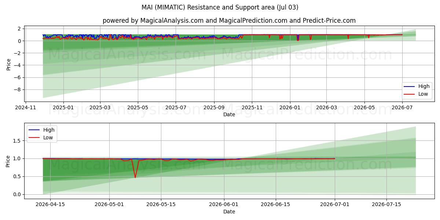This screenshot has height=220, width=440.
Task: Click the y-axis value '−8' on the top chart
Action: (18, 90)
